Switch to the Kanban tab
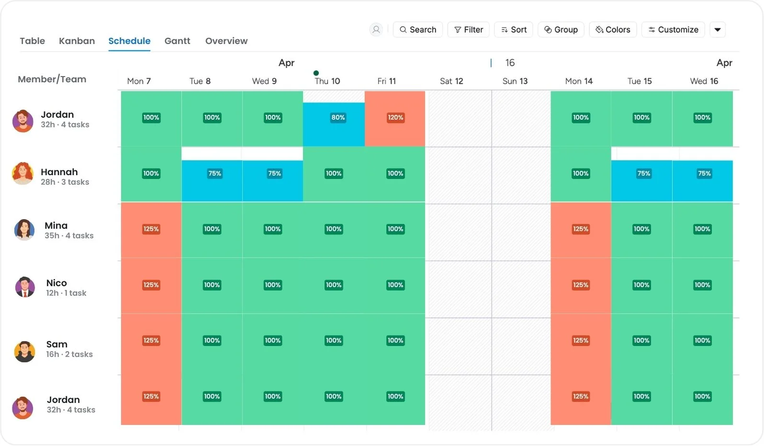The height and width of the screenshot is (446, 764). [x=77, y=41]
